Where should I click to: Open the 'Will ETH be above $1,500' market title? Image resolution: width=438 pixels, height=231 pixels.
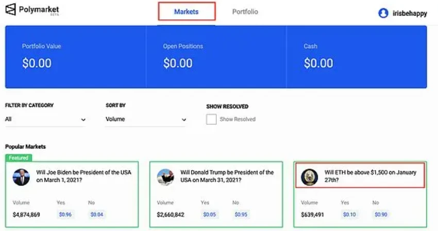(370, 176)
